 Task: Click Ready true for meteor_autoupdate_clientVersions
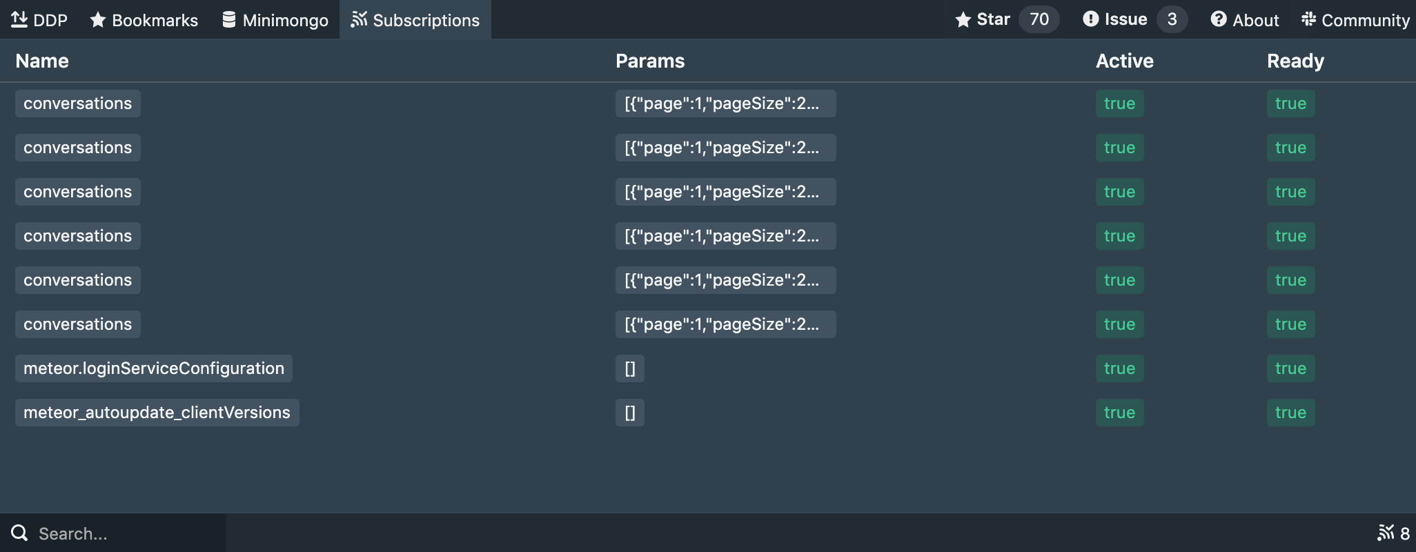tap(1291, 413)
